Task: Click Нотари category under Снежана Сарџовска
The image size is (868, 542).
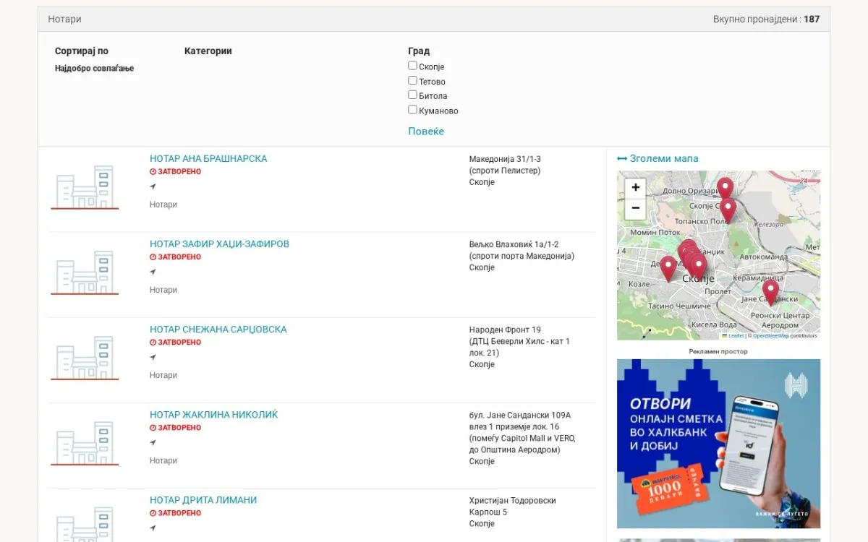Action: coord(163,375)
